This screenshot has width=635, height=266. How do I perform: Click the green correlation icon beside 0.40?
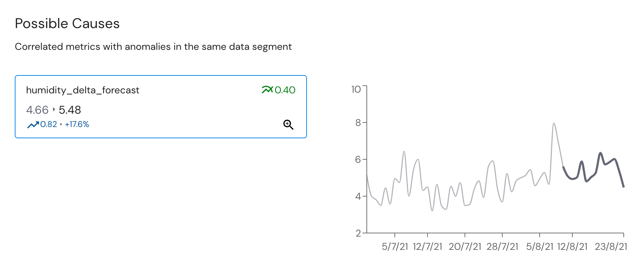(267, 90)
